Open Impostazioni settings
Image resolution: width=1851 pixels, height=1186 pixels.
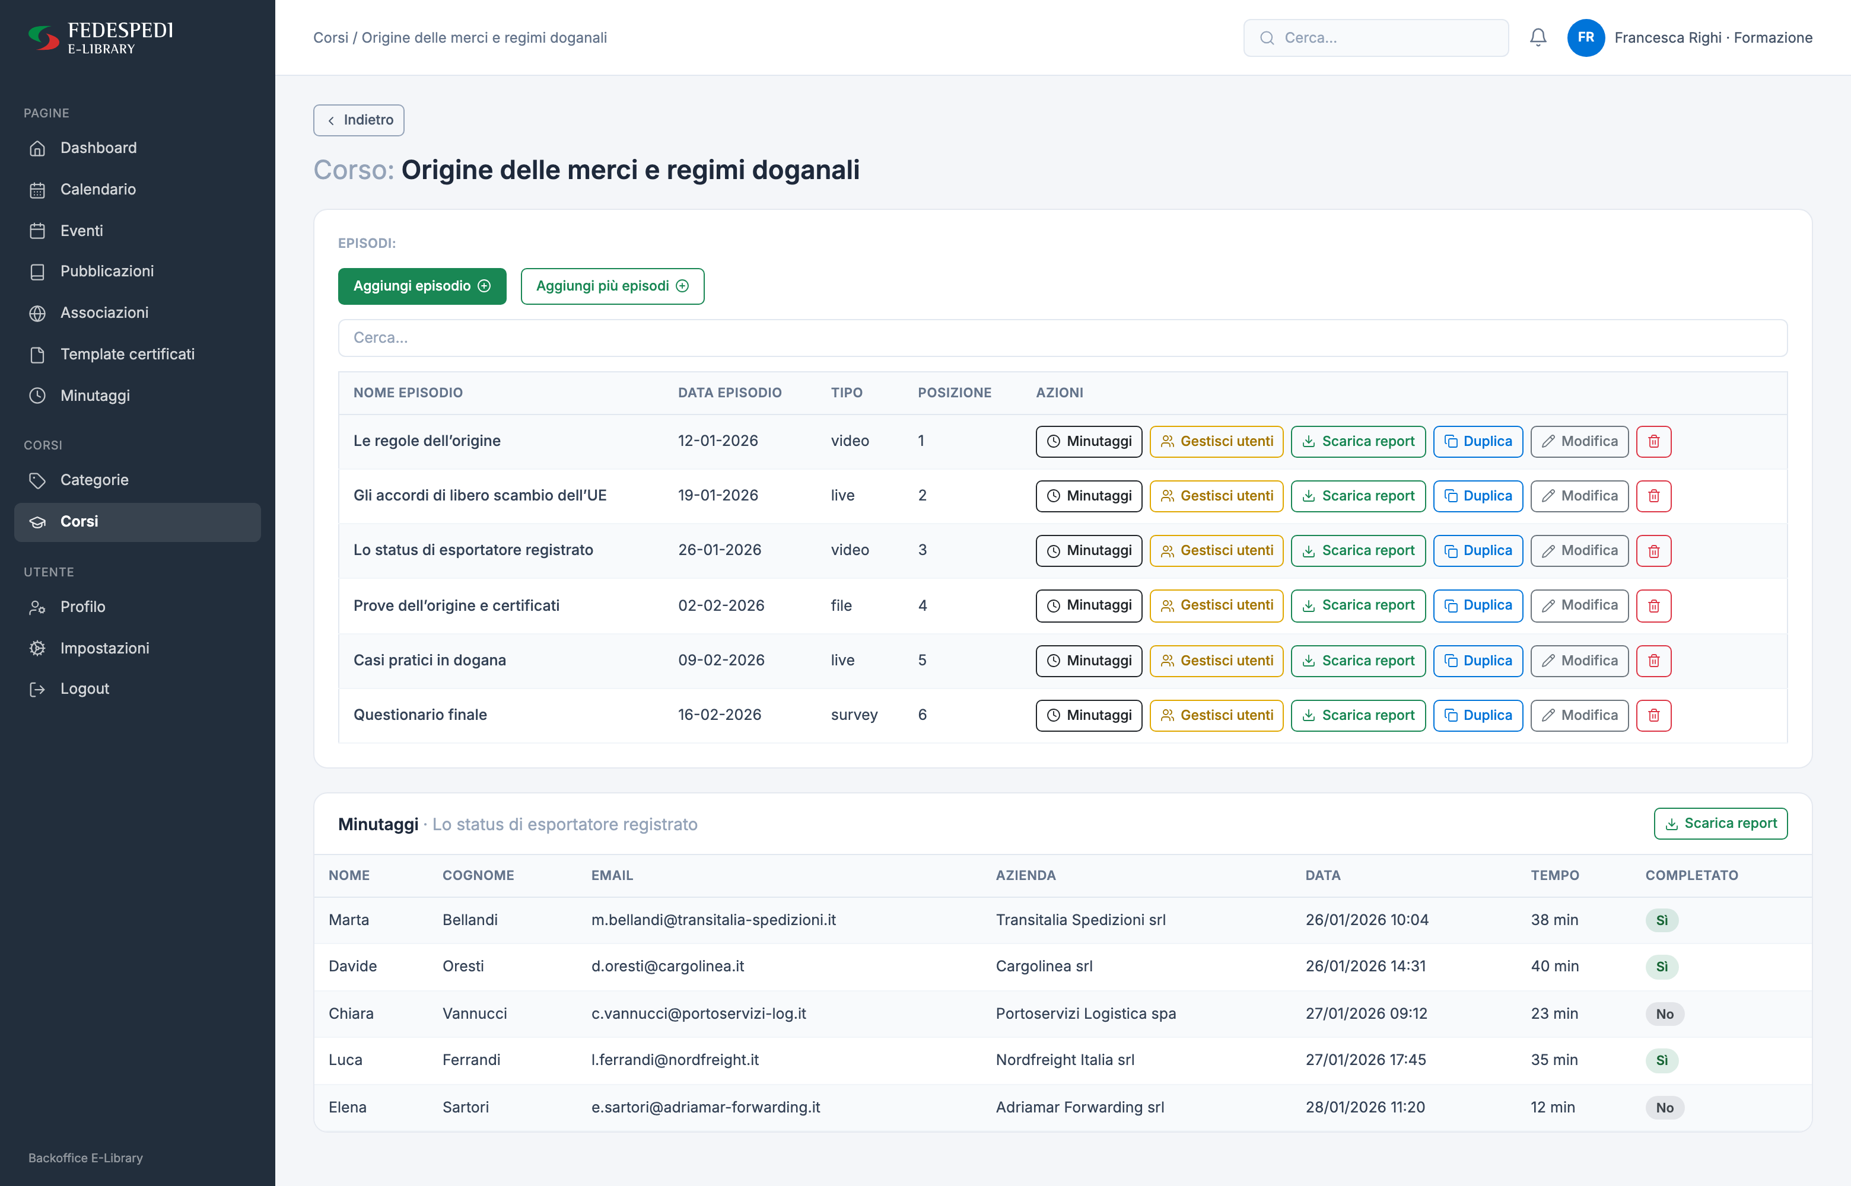pyautogui.click(x=137, y=649)
